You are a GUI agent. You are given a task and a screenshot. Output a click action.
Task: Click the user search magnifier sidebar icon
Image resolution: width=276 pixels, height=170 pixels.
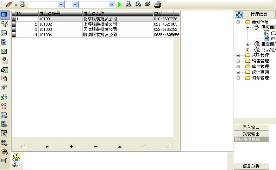click(x=4, y=97)
